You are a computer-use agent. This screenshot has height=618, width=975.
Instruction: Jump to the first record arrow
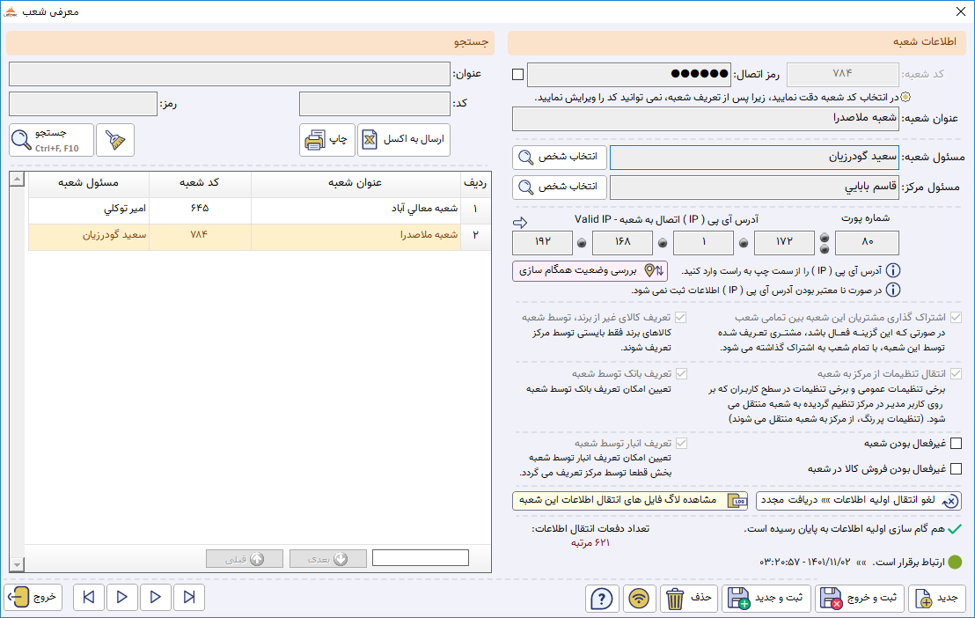89,598
